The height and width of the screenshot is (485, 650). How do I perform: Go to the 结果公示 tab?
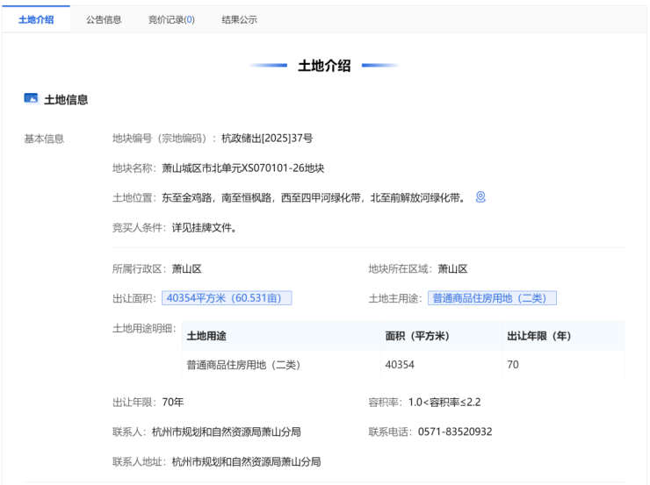point(240,19)
